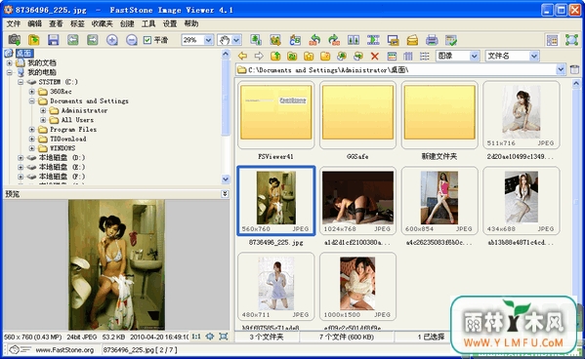This screenshot has height=359, width=585.
Task: Select the Administrator folder in tree
Action: (84, 110)
